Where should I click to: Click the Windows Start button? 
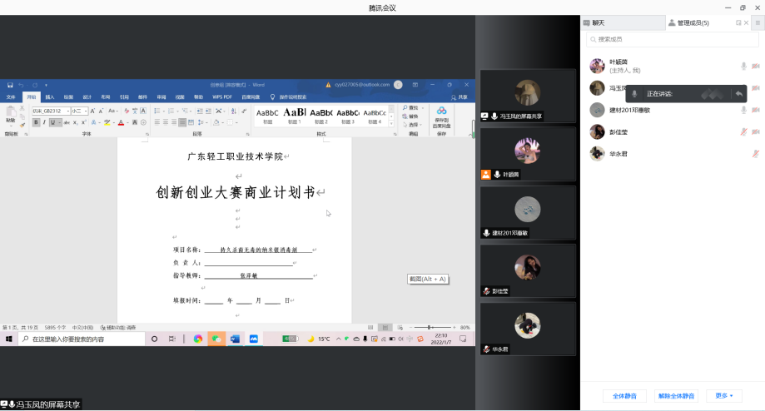[x=8, y=339]
